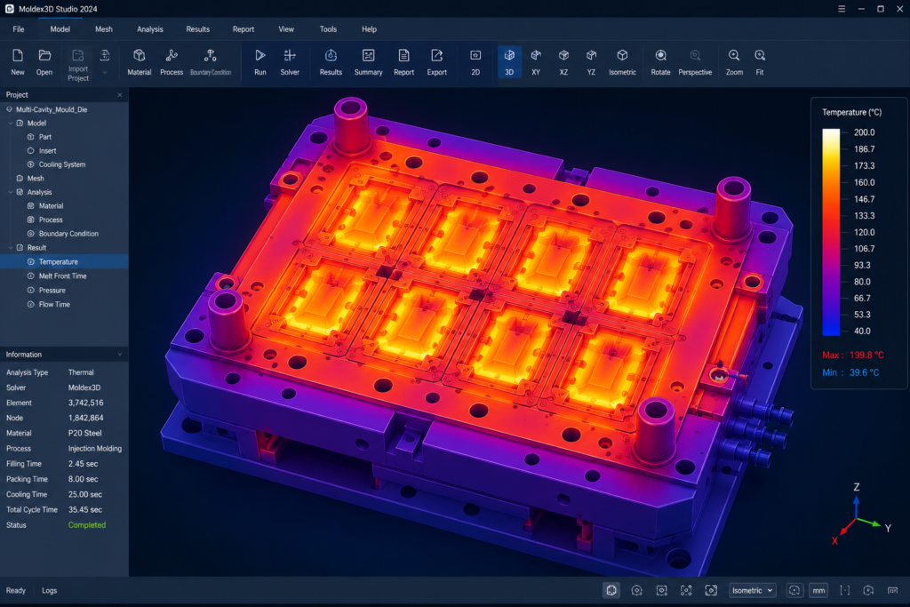The height and width of the screenshot is (607, 910).
Task: Generate a report via the toolbar Report icon
Action: [x=404, y=62]
